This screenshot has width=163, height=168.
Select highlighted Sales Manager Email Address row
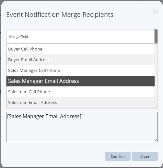pos(80,81)
